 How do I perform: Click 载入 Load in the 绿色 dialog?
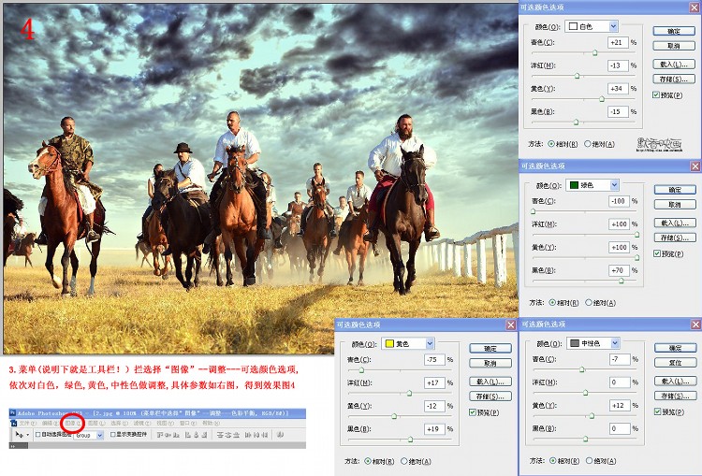(675, 223)
